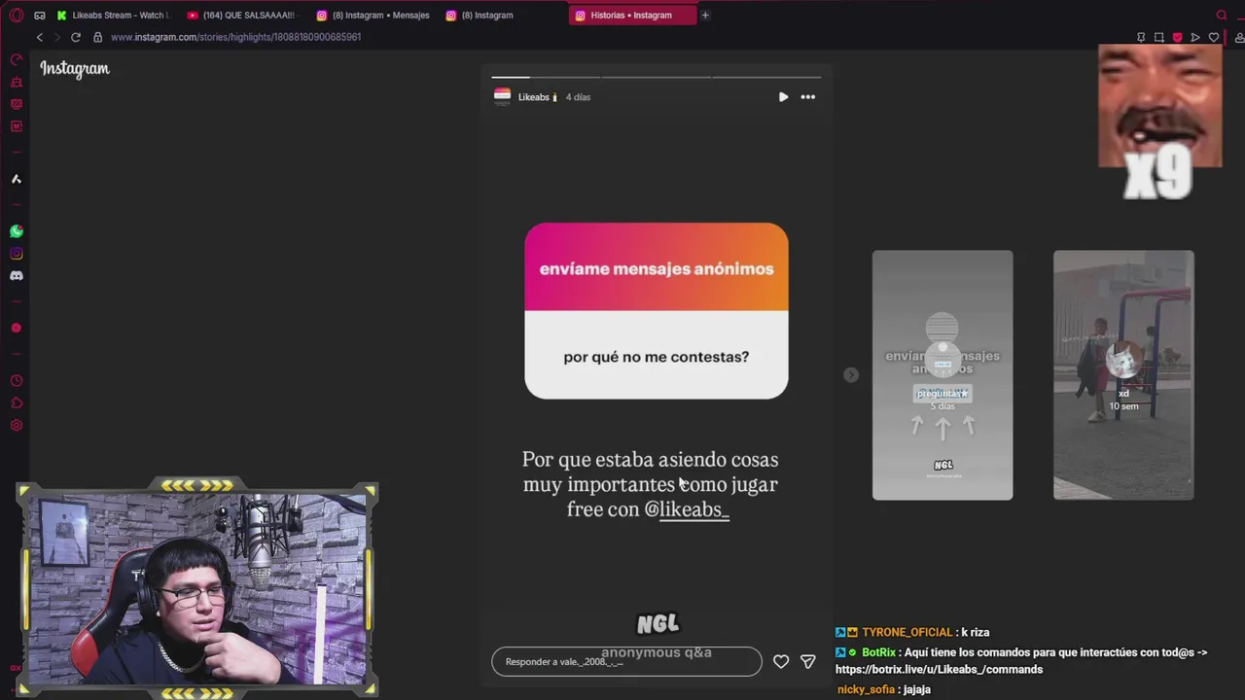The image size is (1245, 700).
Task: Bookmark page with toolbar heart icon
Action: click(x=1214, y=37)
